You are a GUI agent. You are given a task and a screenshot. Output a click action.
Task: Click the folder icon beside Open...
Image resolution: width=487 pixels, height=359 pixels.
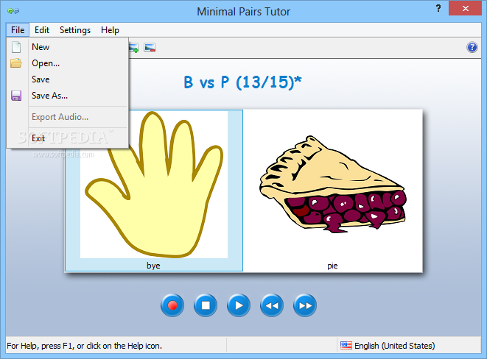[x=16, y=63]
